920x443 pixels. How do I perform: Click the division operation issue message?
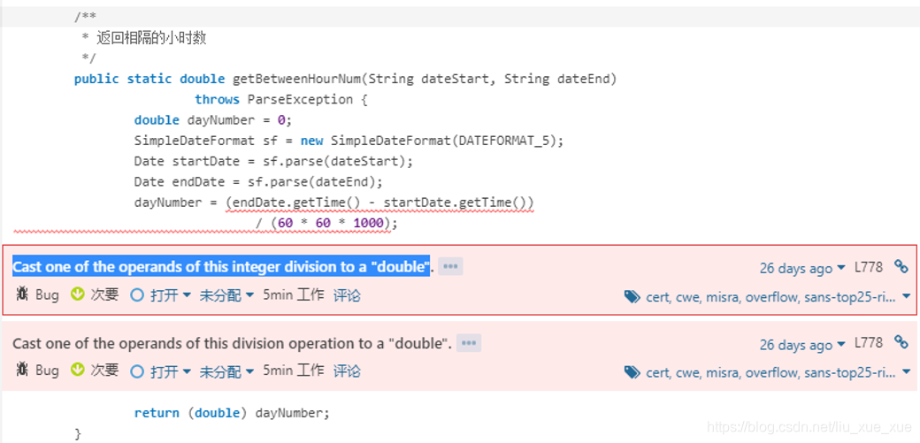click(x=232, y=343)
